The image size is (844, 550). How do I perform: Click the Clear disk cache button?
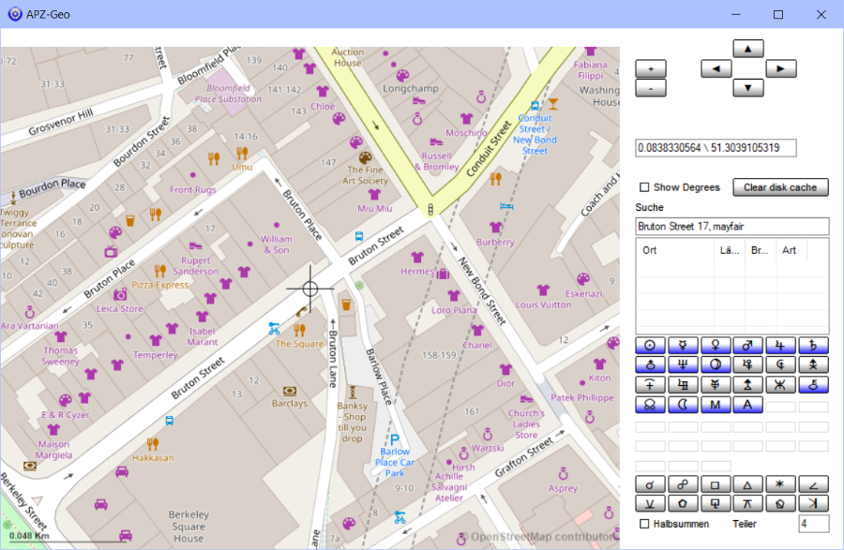tap(780, 187)
